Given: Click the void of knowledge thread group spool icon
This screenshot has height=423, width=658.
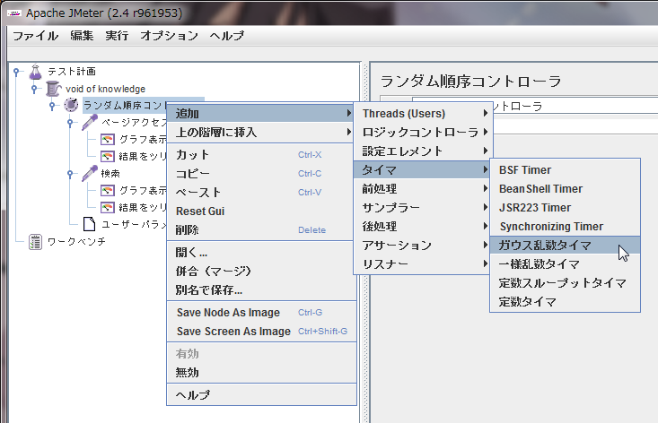Looking at the screenshot, I should point(53,89).
